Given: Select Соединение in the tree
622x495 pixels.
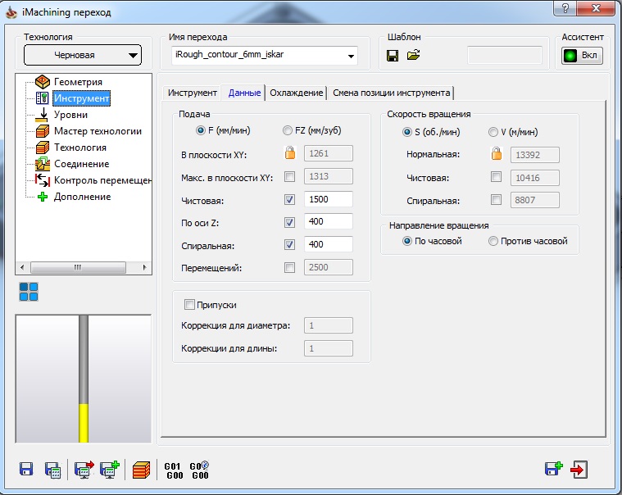Looking at the screenshot, I should pyautogui.click(x=81, y=164).
